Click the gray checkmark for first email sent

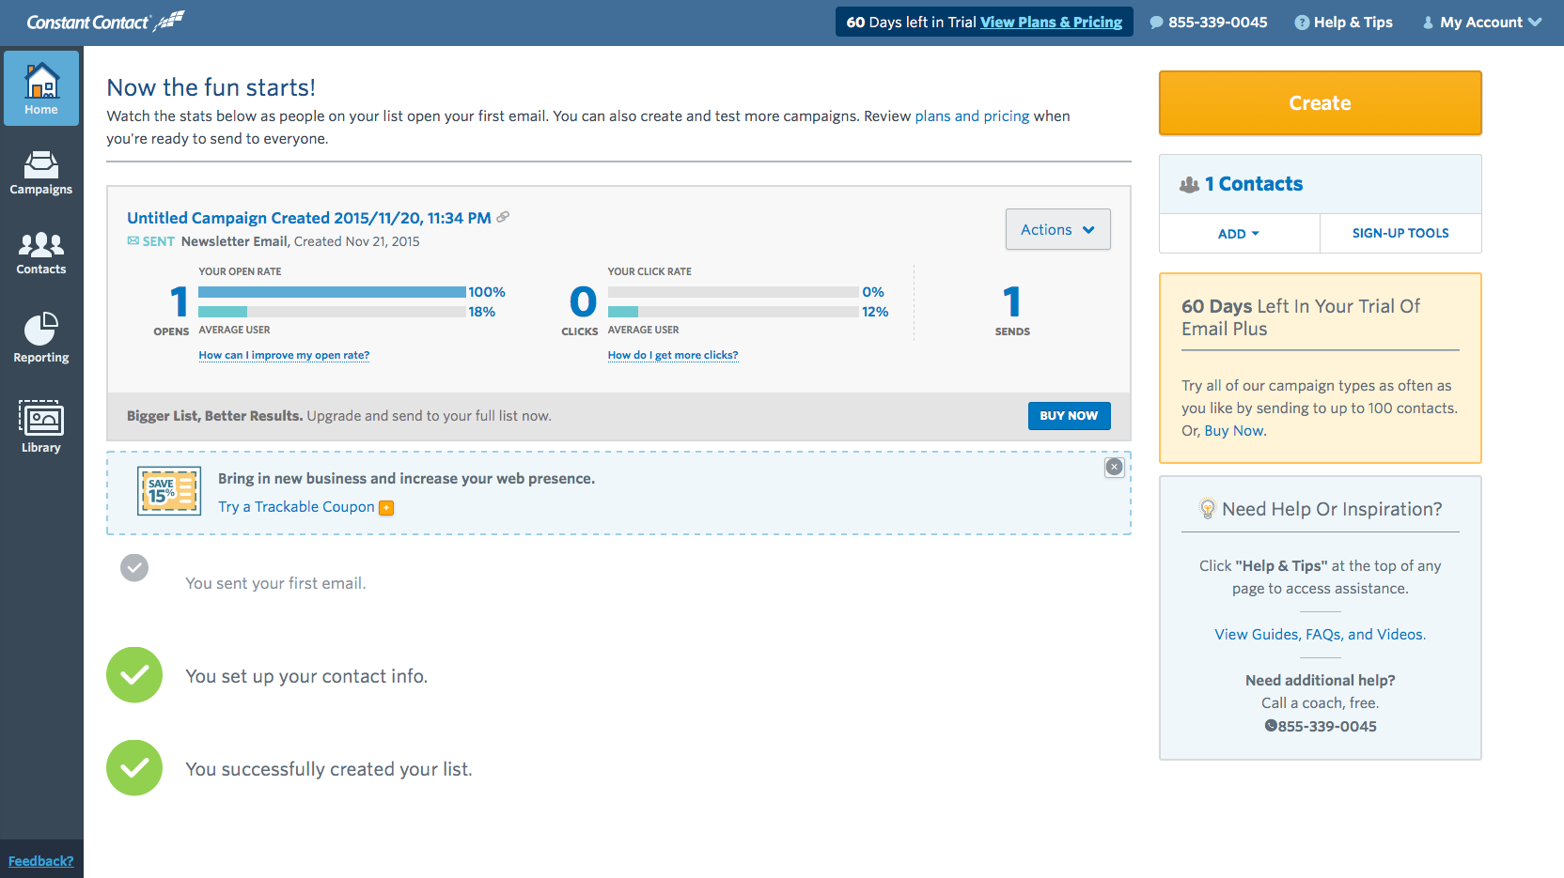point(134,567)
